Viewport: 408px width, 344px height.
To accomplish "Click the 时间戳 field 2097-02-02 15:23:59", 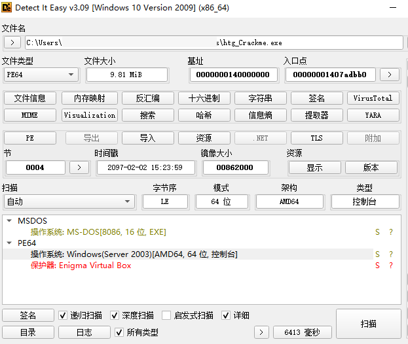I will click(145, 167).
